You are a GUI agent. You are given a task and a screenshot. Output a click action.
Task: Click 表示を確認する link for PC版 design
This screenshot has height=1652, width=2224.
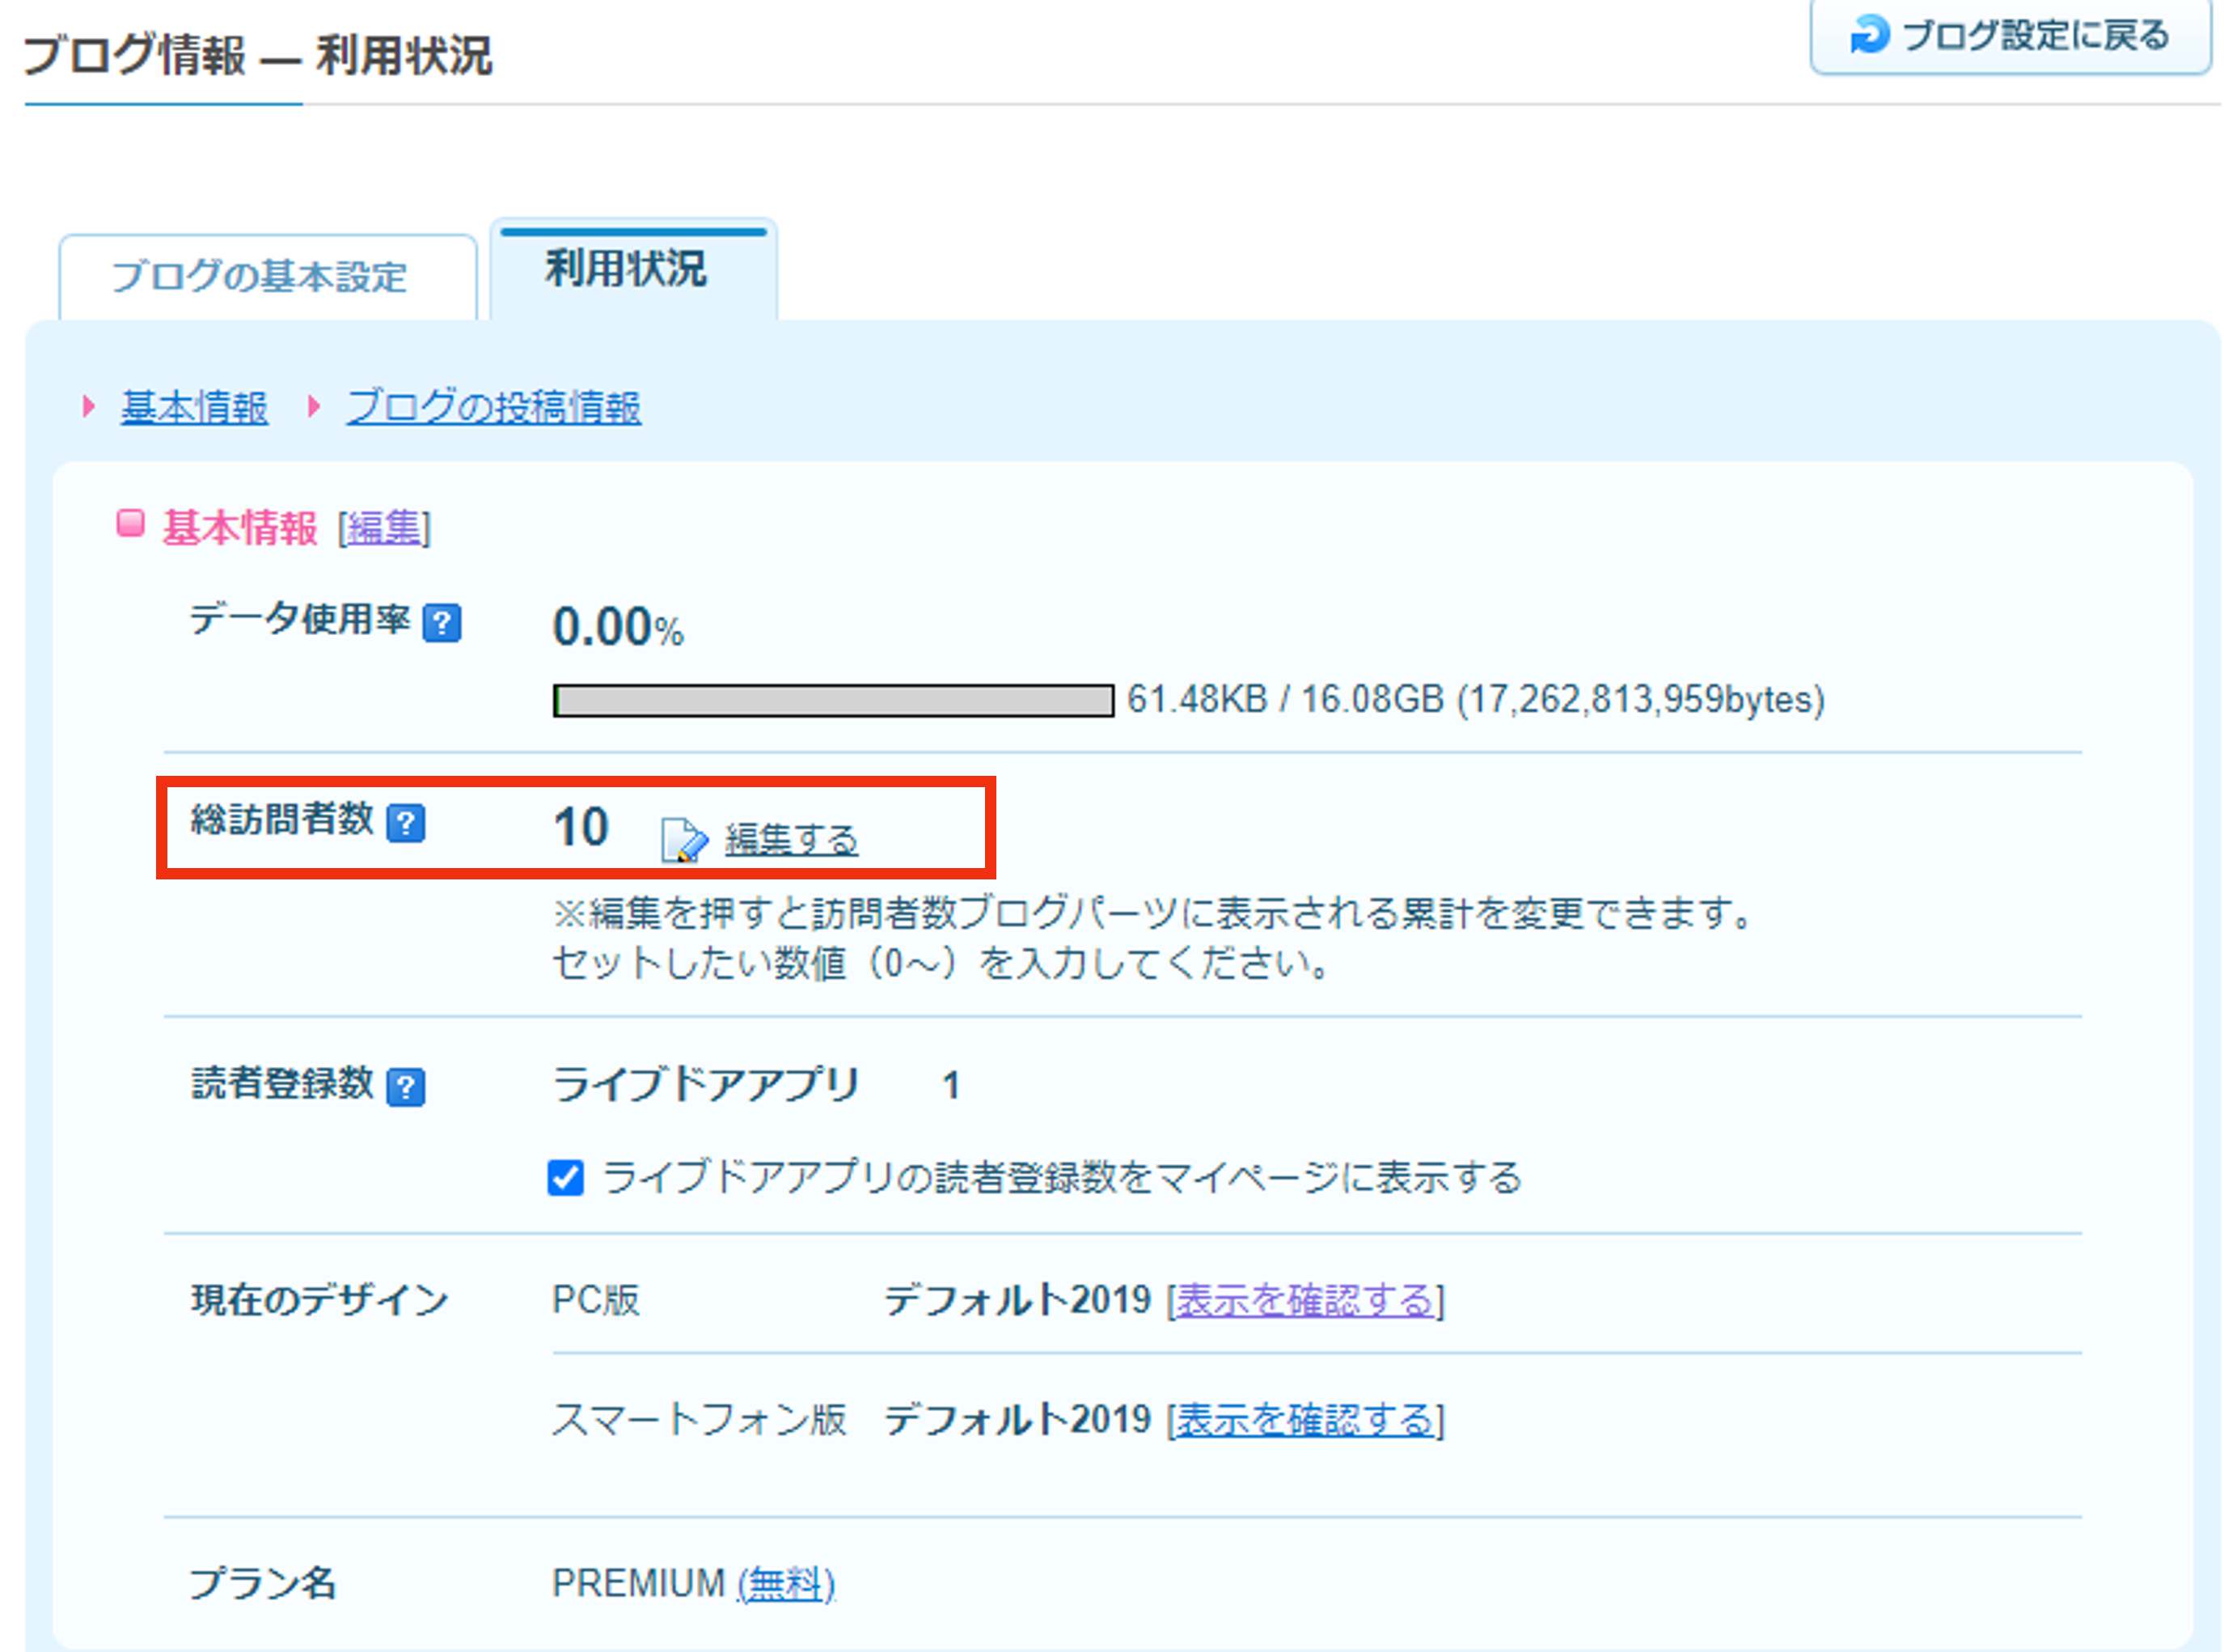[1305, 1301]
